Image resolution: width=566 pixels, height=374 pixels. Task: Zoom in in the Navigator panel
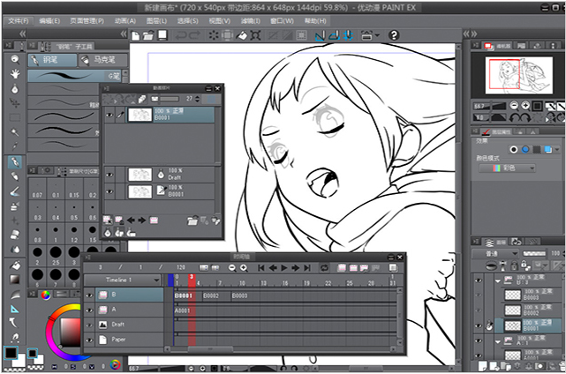tap(525, 105)
